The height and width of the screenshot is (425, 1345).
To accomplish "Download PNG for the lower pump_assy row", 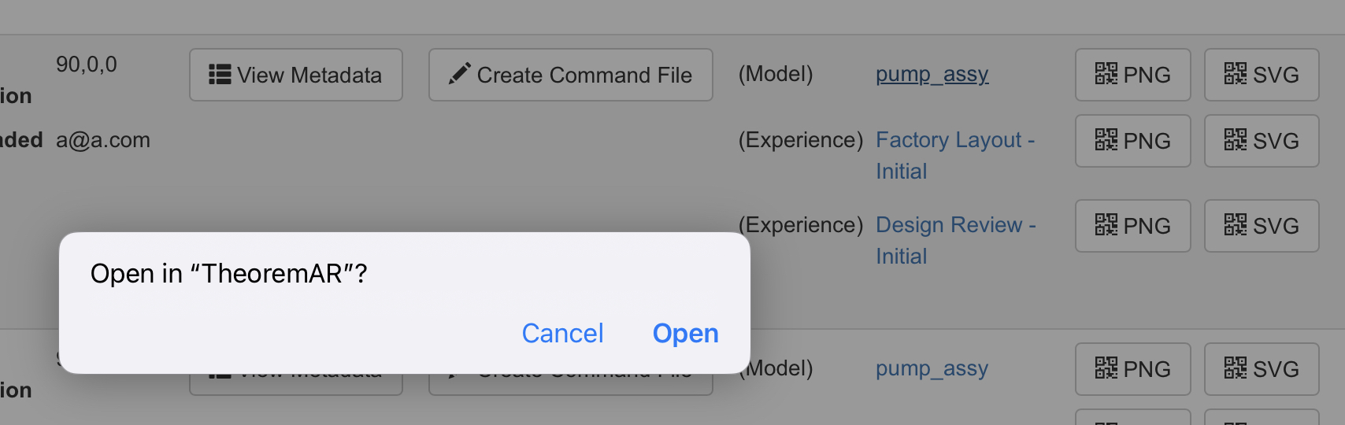I will coord(1132,368).
